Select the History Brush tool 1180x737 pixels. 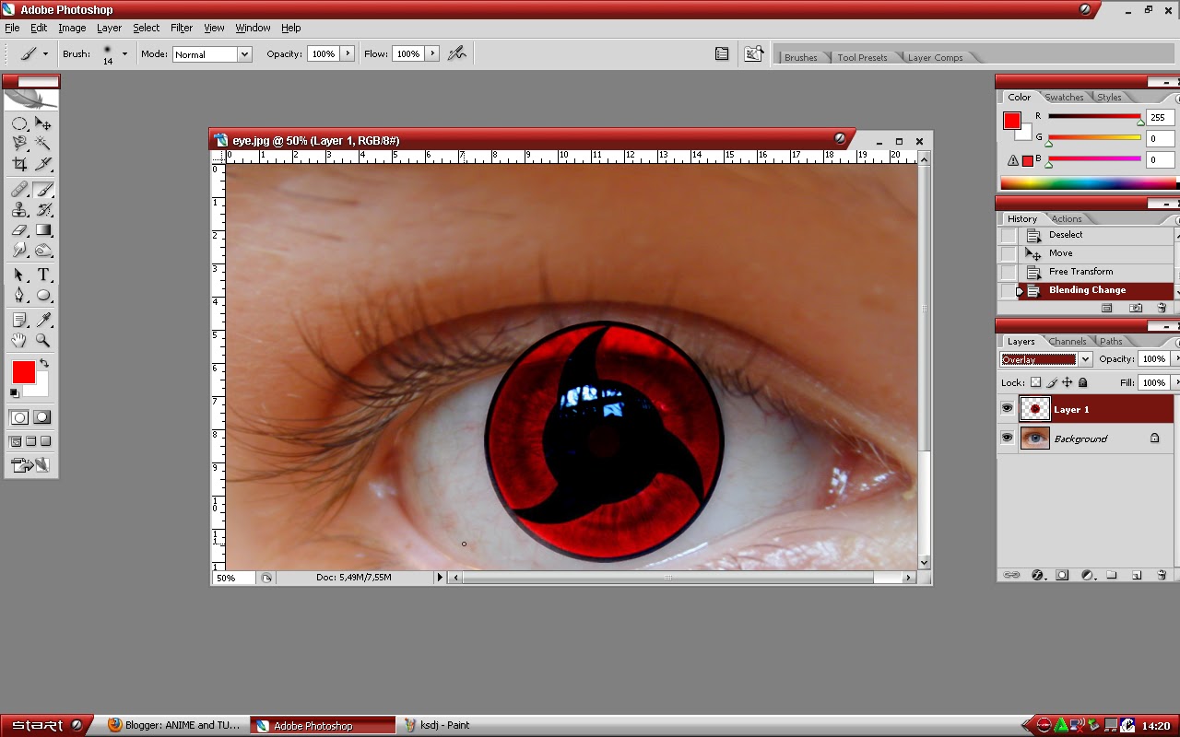[x=43, y=210]
